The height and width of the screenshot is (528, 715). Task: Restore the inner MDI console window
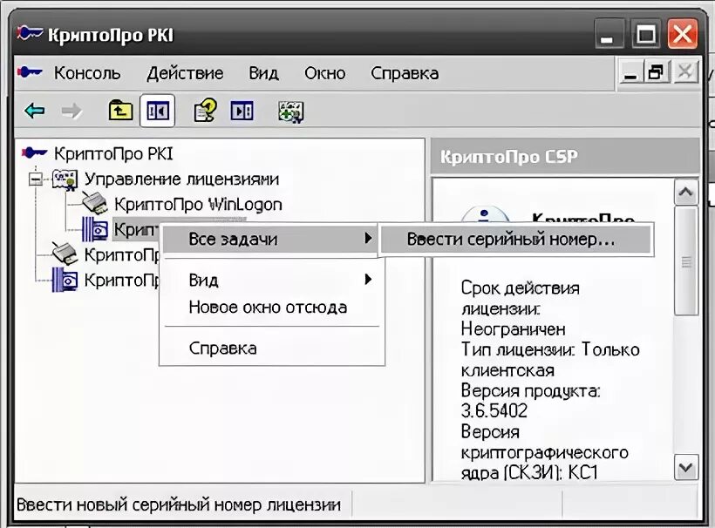click(657, 72)
